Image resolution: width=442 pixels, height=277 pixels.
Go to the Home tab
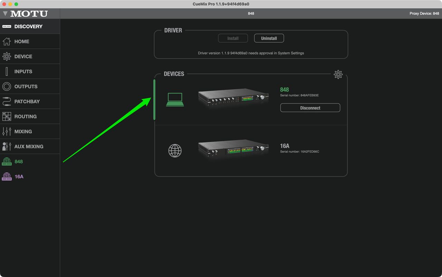(30, 41)
